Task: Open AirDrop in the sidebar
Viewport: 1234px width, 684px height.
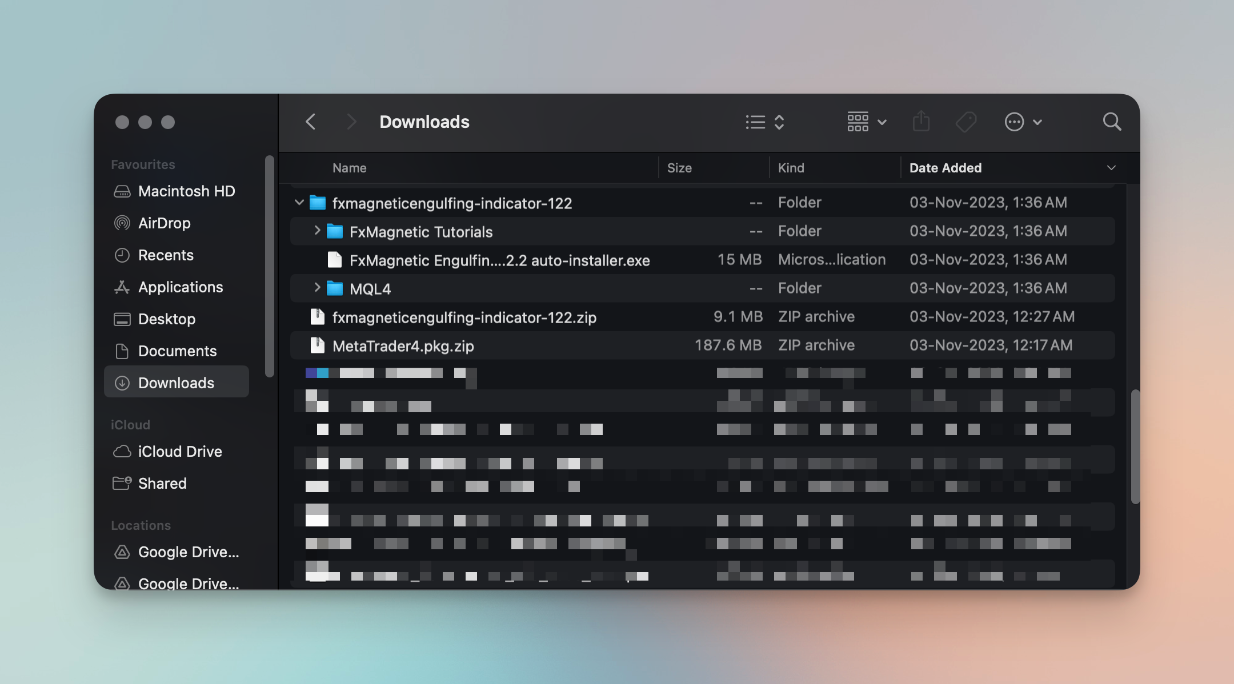Action: click(x=164, y=223)
